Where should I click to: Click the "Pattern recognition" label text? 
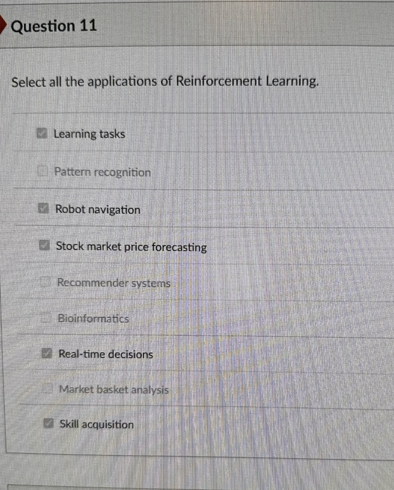[102, 172]
